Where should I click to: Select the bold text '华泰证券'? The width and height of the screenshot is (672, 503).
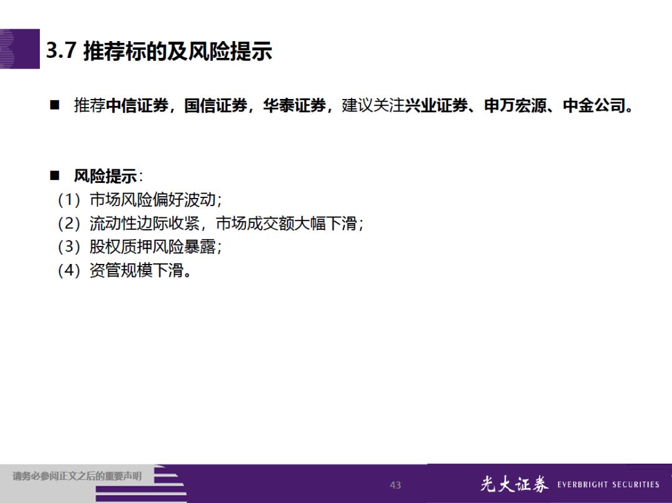pos(295,105)
